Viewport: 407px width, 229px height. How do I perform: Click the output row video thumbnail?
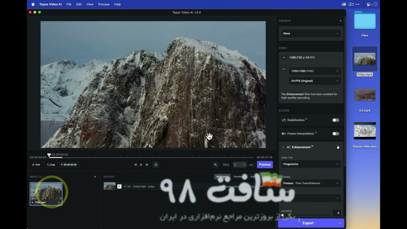coord(110,186)
